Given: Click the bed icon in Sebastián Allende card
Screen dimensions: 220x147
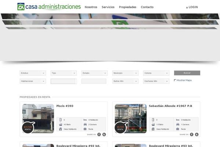Looking at the screenshot, I should coord(177,120).
